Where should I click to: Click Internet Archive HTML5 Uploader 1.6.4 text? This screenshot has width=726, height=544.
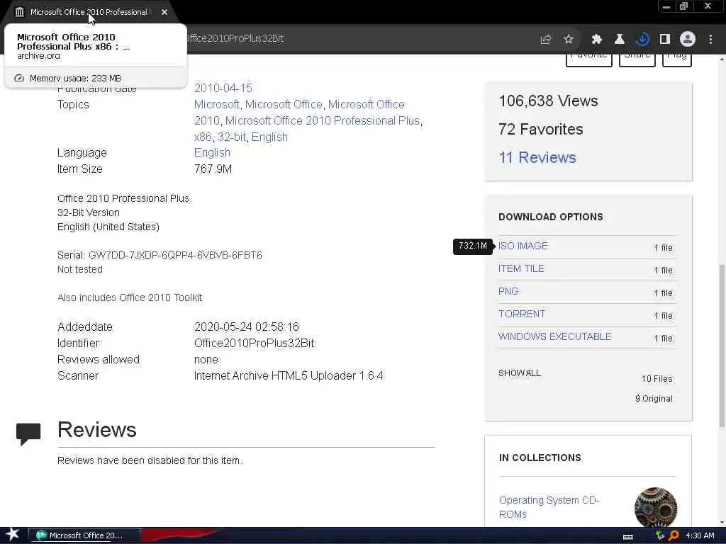tap(289, 375)
